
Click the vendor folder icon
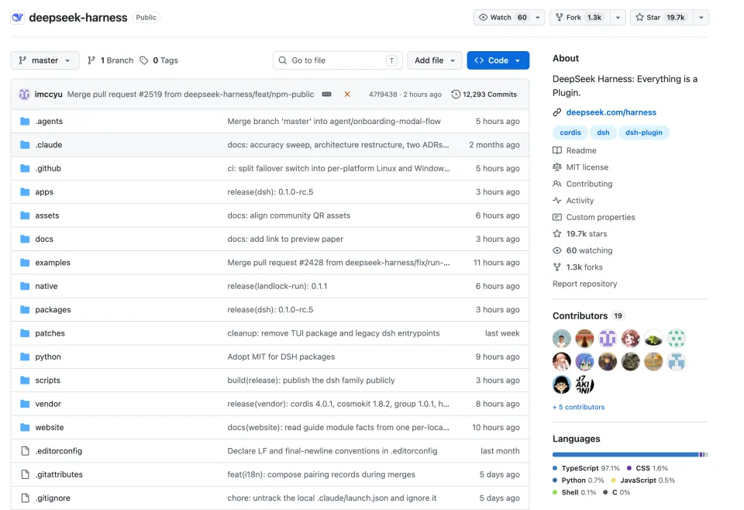25,404
